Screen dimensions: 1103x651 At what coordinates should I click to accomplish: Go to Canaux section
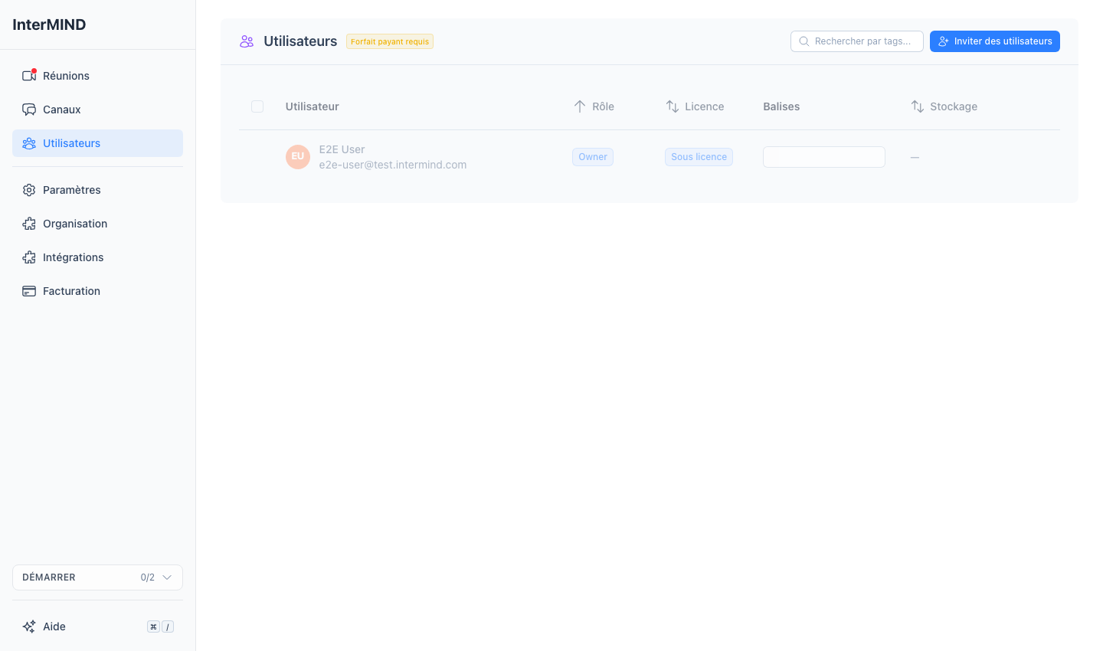tap(97, 110)
